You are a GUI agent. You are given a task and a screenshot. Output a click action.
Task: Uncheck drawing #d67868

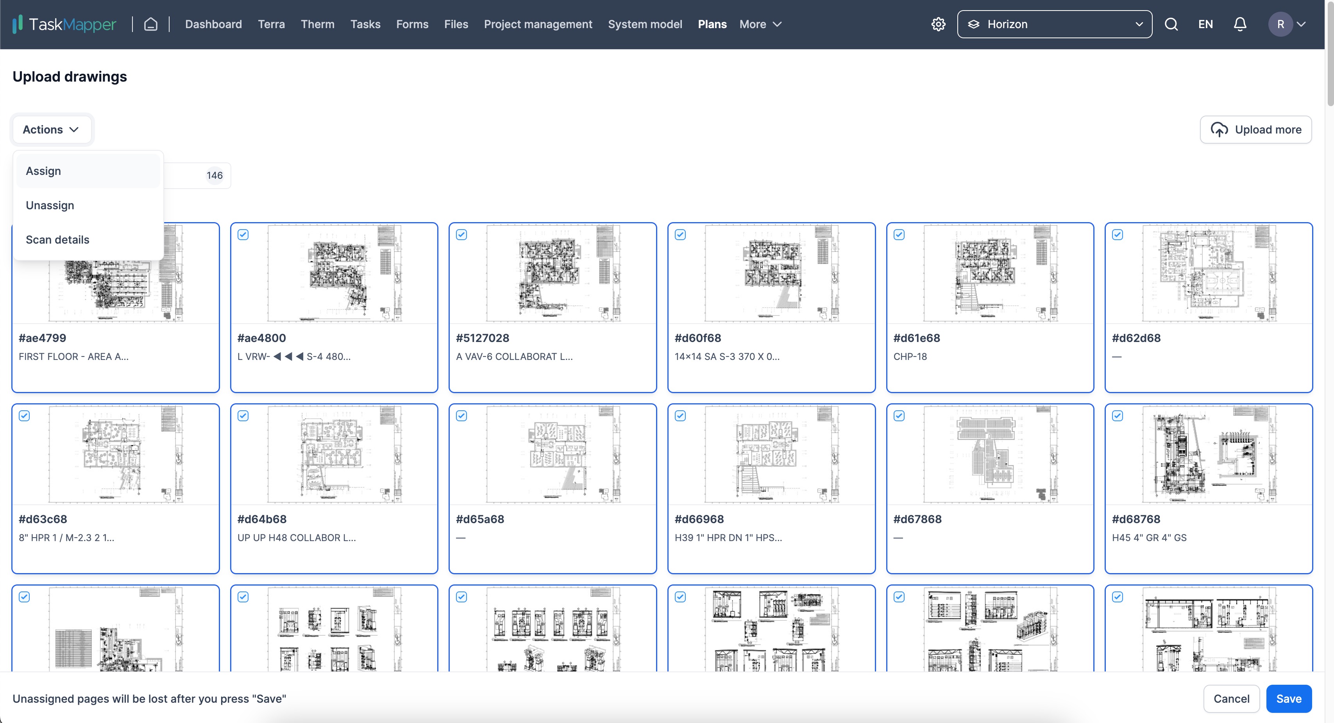click(899, 416)
